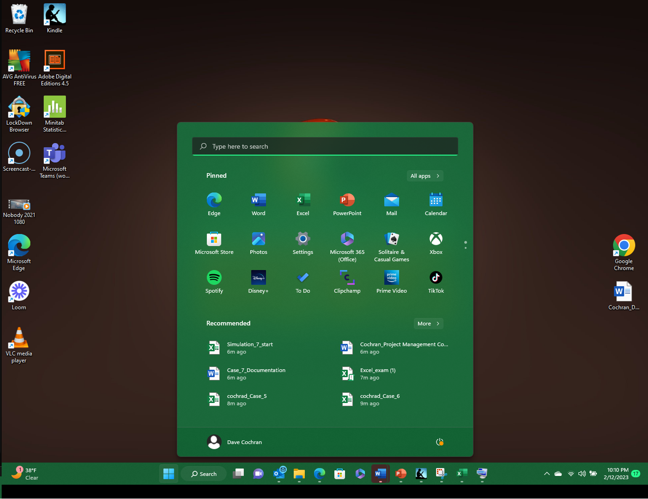Select the Google Chrome desktop shortcut

(624, 253)
